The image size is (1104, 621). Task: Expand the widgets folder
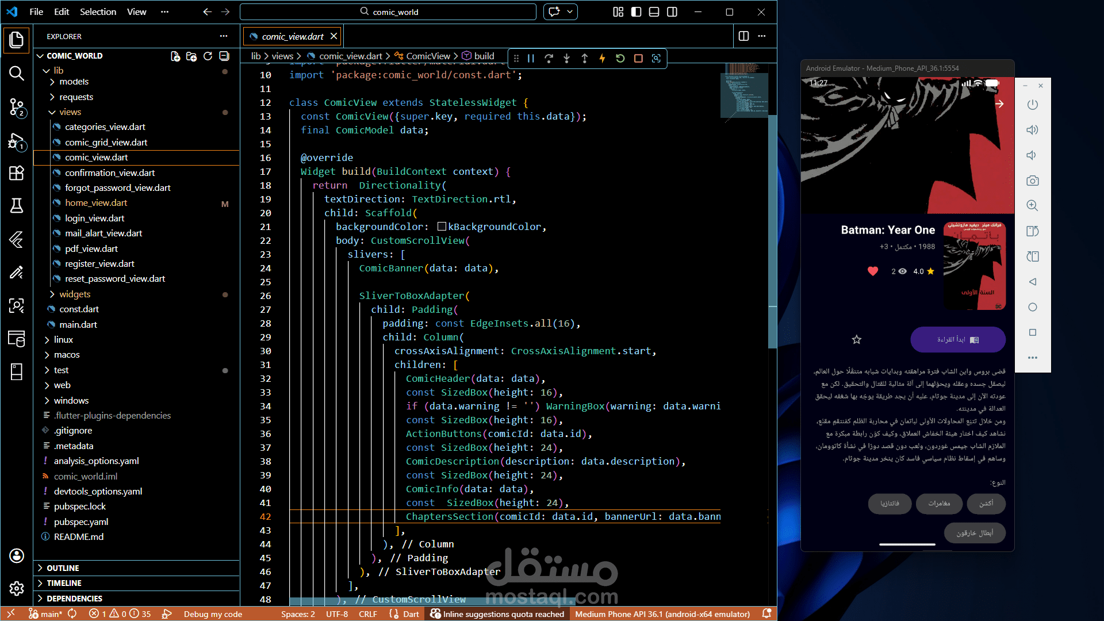click(x=75, y=294)
